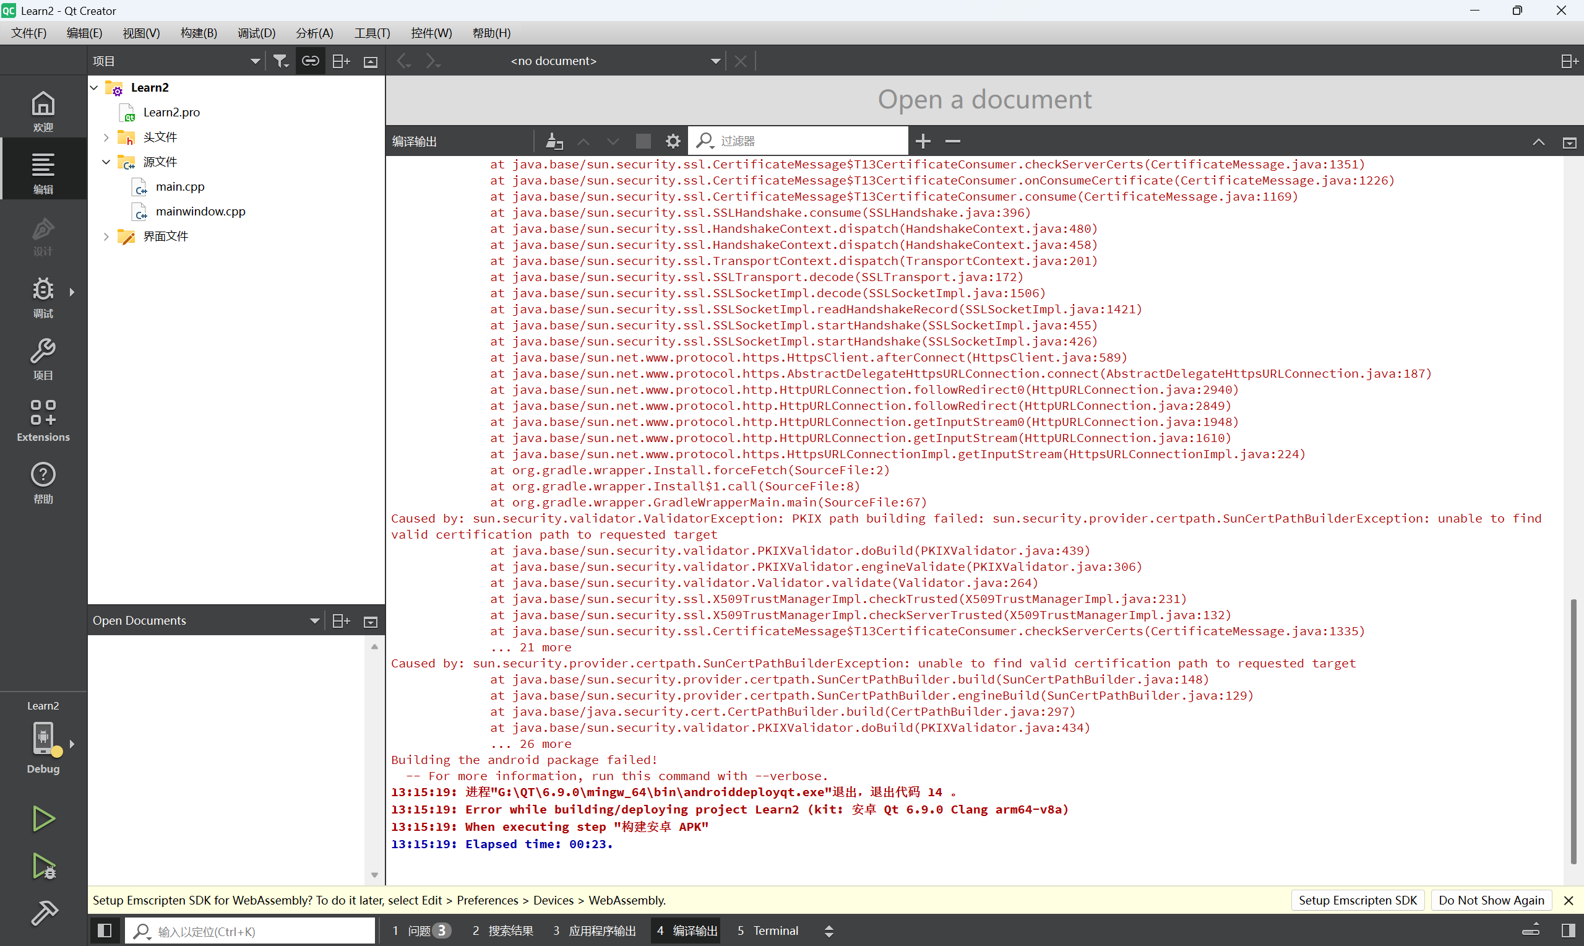This screenshot has width=1584, height=946.
Task: Expand the 头文件 headers folder
Action: point(106,137)
